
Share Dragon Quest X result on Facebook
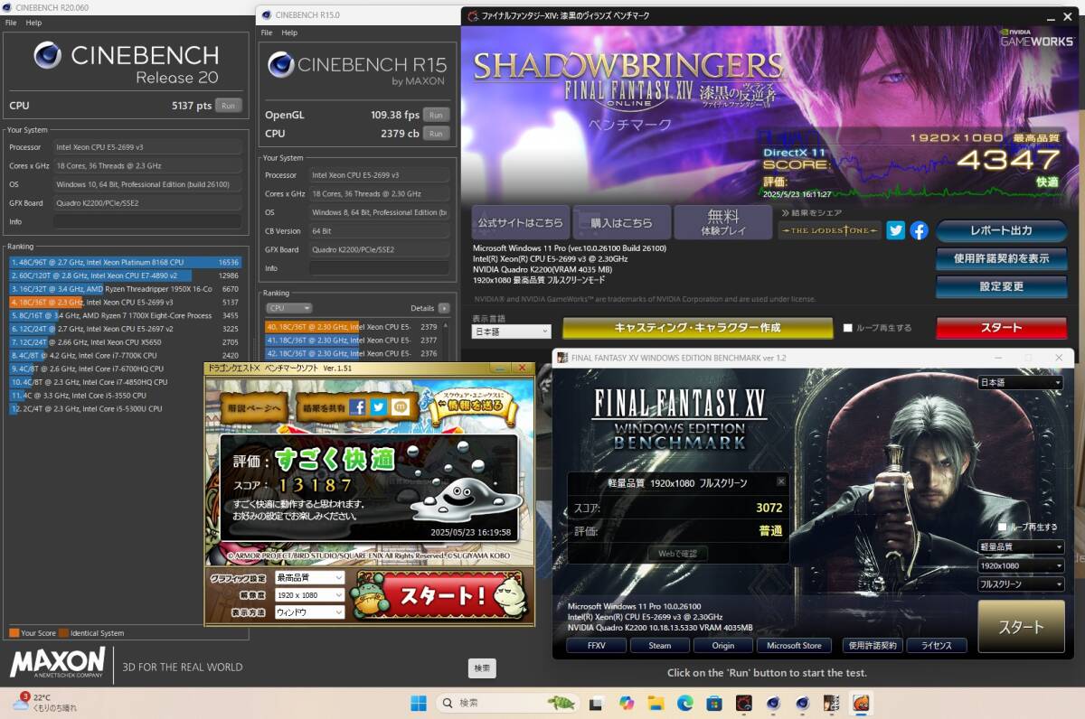click(358, 406)
